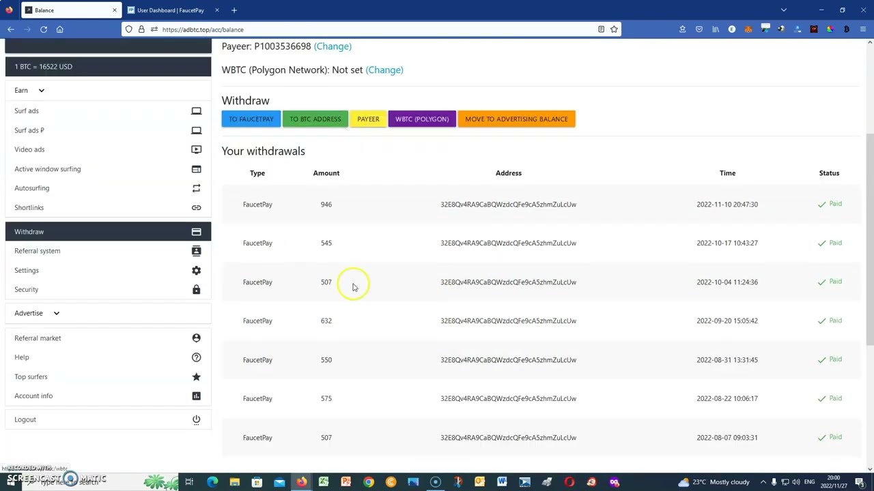Bookmark this page with star icon
This screenshot has height=491, width=874.
614,29
